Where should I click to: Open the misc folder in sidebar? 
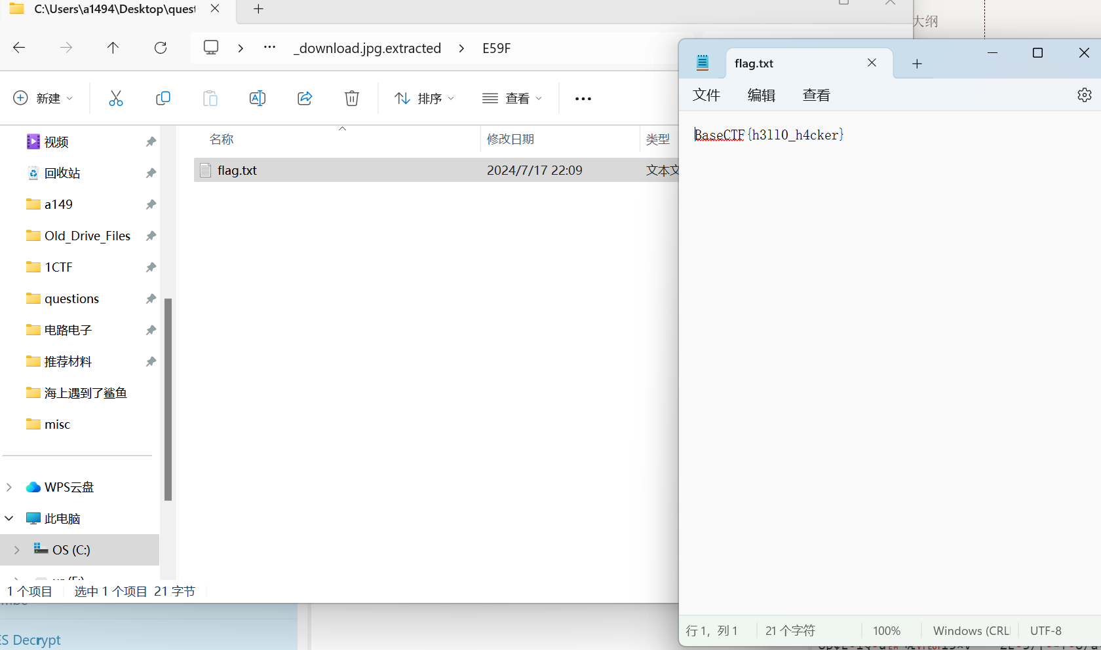click(57, 425)
